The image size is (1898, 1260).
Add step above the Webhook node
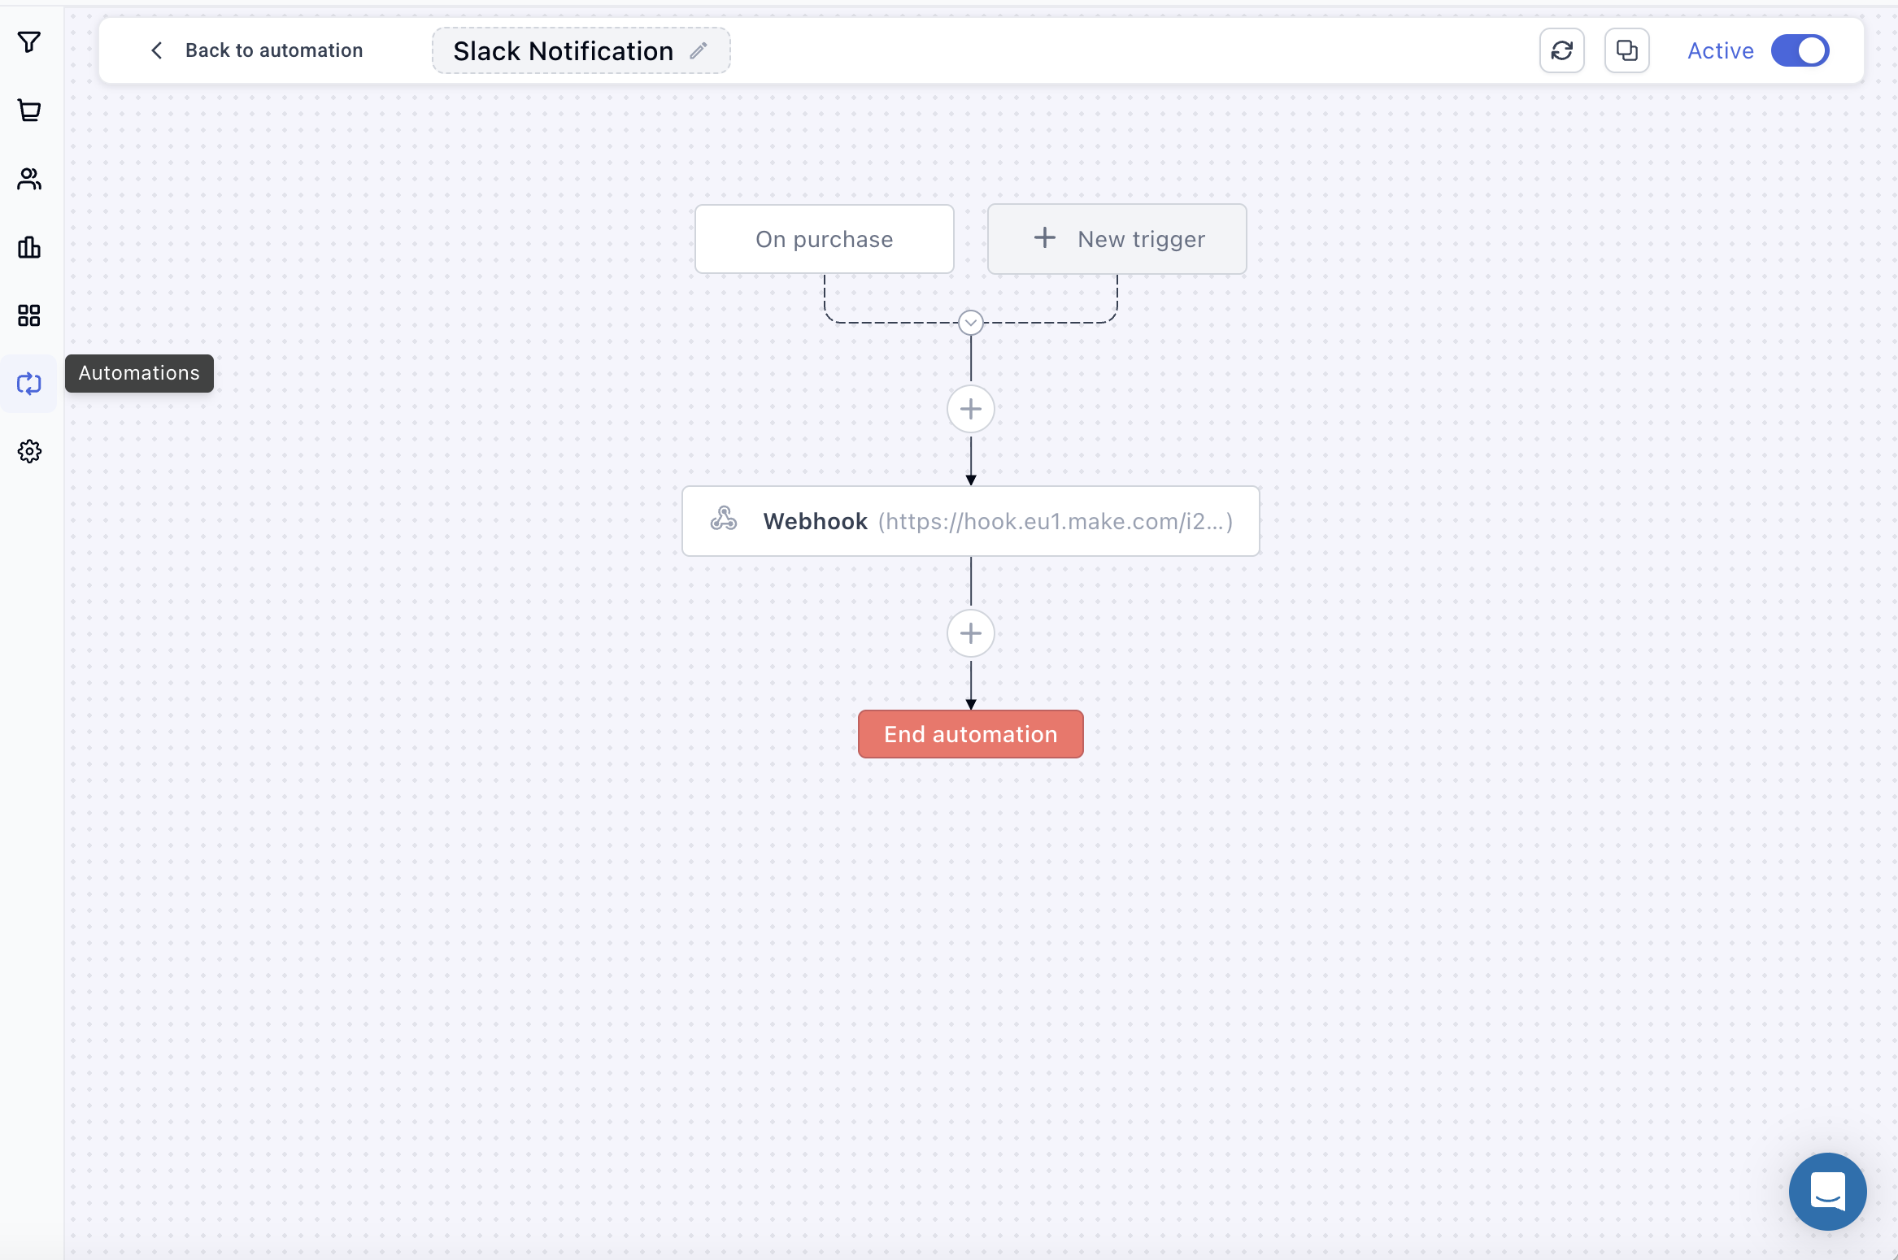(x=970, y=409)
